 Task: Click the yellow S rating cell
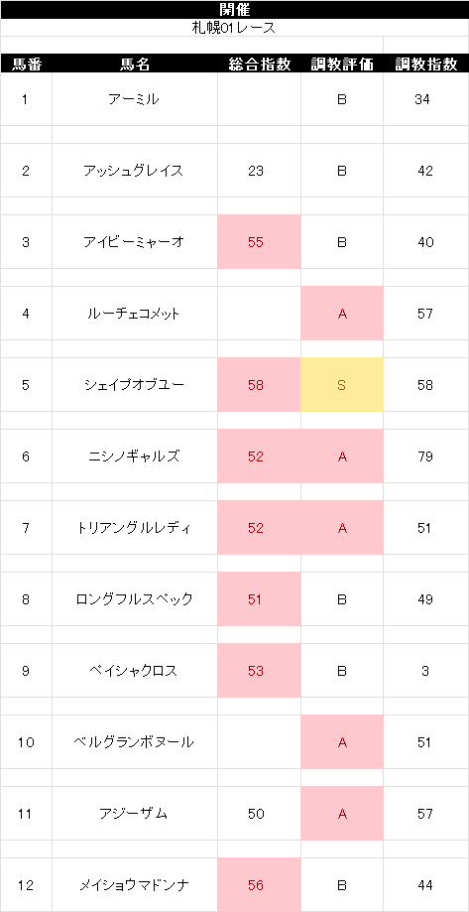(x=342, y=385)
